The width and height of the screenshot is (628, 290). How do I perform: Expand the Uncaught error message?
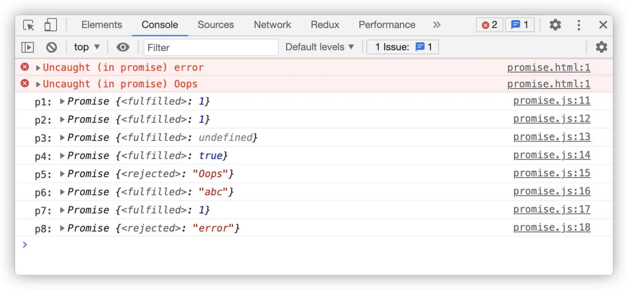(39, 68)
